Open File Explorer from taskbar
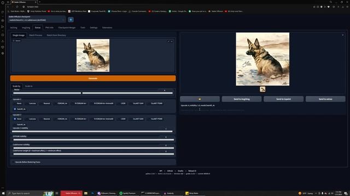 tap(86, 193)
